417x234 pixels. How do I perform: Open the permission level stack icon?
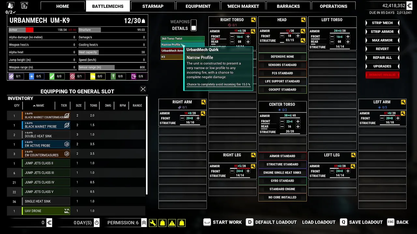(x=144, y=223)
